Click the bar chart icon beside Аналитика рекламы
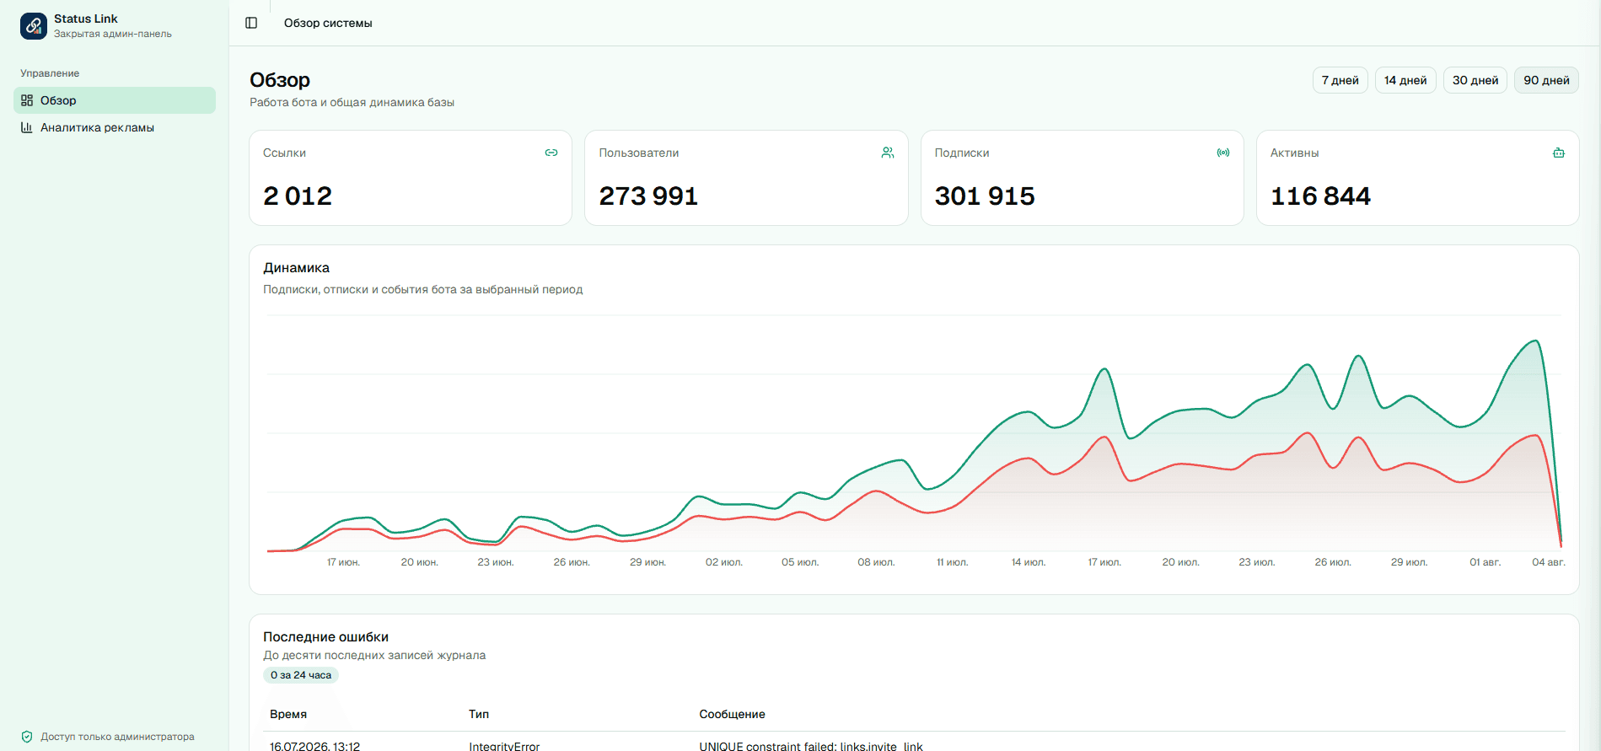 click(27, 127)
